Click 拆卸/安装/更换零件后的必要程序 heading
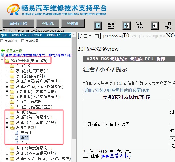175x162 pixels. 116,90
